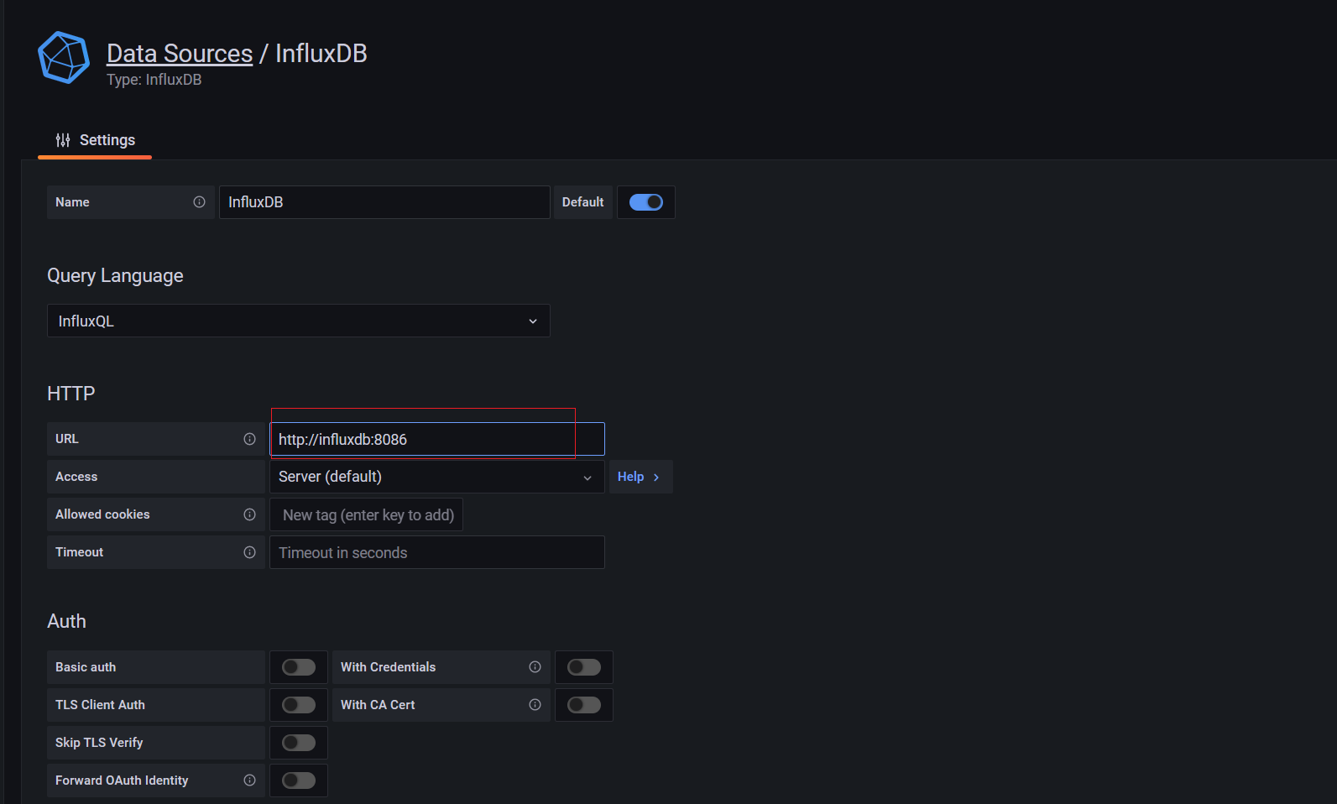Click the Timeout info icon
The image size is (1337, 804).
coord(249,552)
